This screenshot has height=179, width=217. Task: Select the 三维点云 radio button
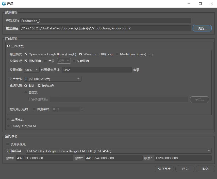click(8, 119)
